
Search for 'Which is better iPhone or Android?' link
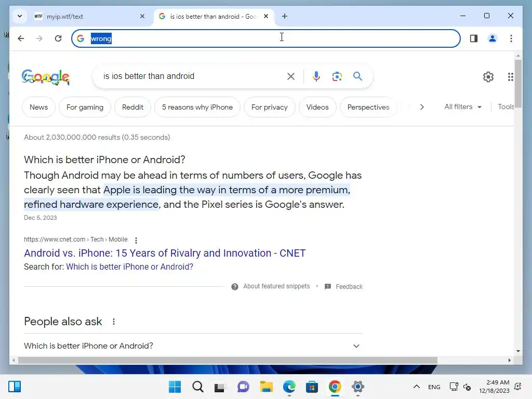click(x=129, y=267)
